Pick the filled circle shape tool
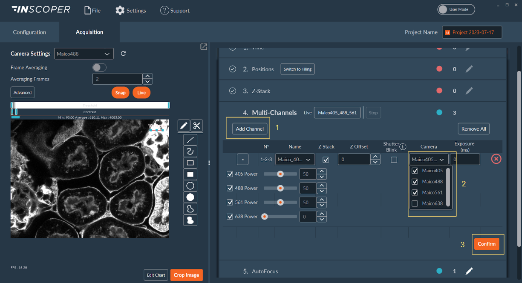This screenshot has height=283, width=522. pyautogui.click(x=190, y=197)
